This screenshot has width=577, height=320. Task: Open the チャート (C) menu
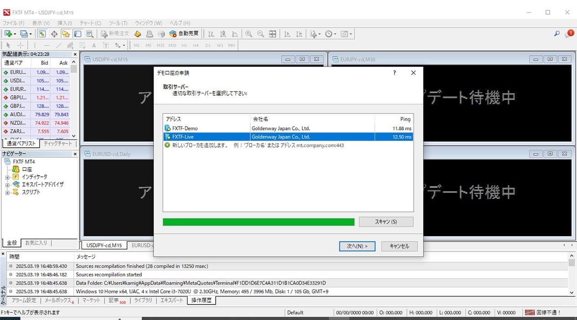coord(90,23)
